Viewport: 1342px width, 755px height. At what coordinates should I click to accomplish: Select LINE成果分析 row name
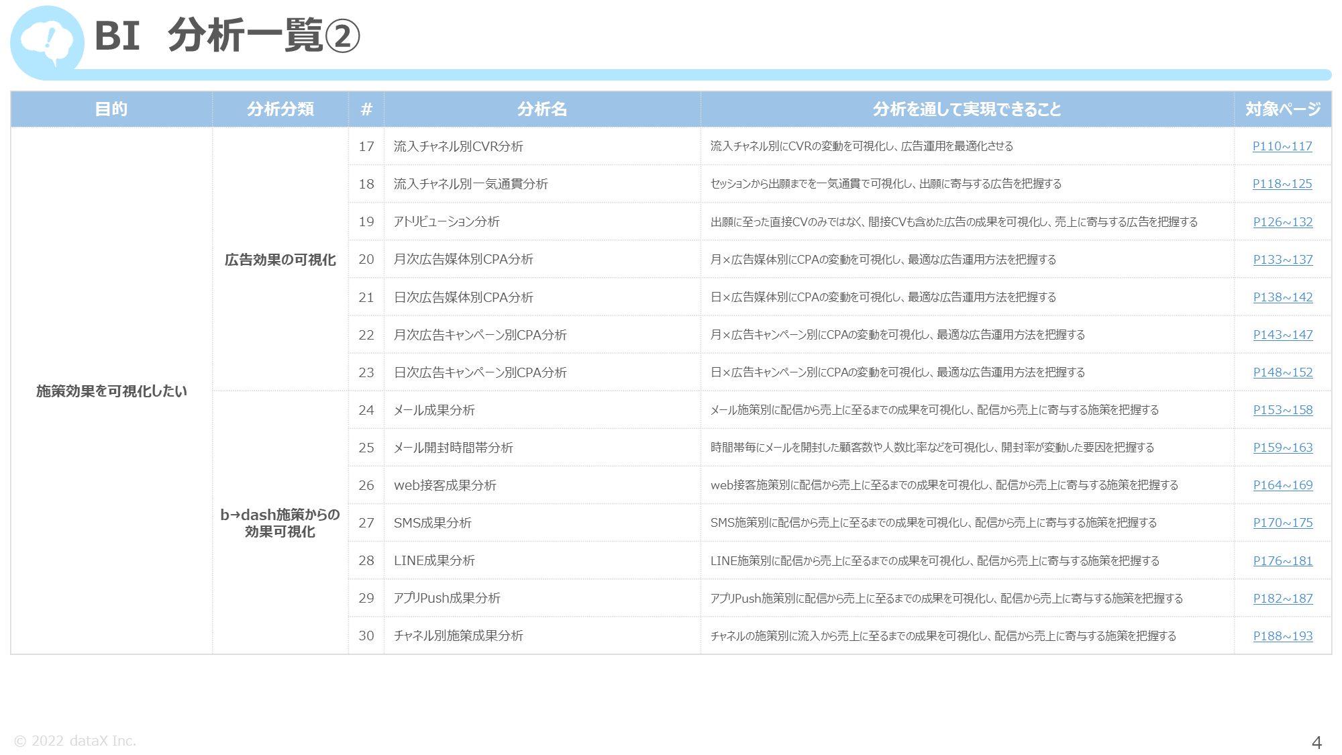(434, 560)
